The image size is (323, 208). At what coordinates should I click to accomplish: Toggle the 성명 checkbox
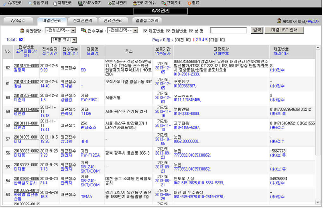(x=191, y=31)
